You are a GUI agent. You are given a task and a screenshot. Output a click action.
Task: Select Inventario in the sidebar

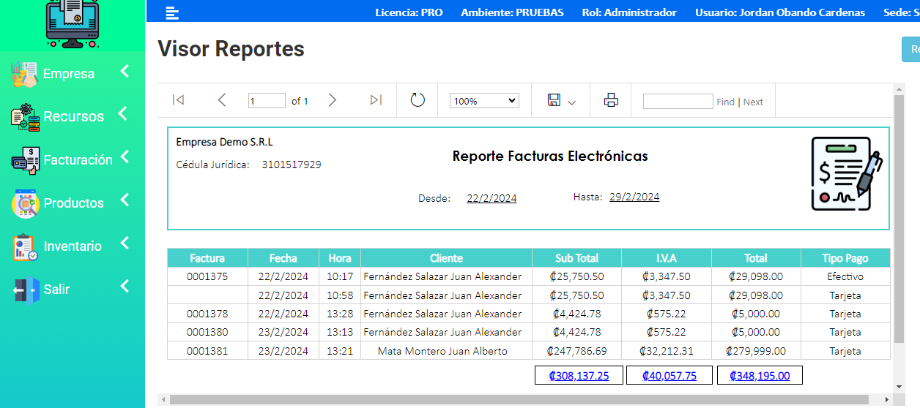point(73,246)
